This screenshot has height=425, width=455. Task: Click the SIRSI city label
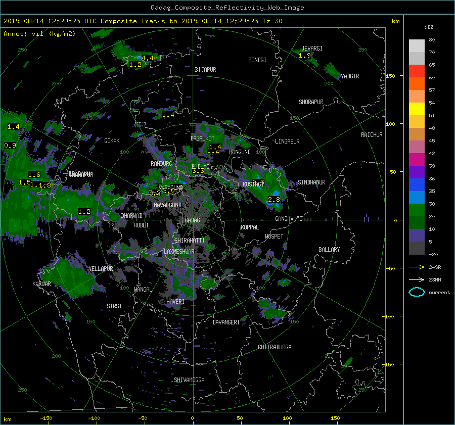[x=114, y=306]
